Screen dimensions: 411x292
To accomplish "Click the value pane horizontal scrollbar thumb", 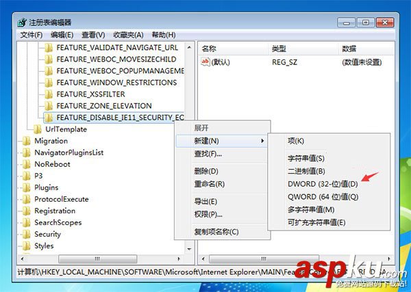I will click(x=264, y=259).
